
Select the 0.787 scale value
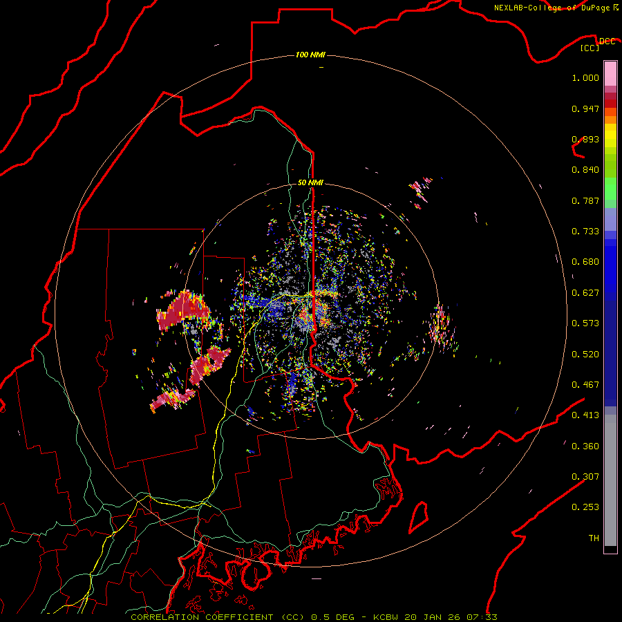pyautogui.click(x=585, y=200)
